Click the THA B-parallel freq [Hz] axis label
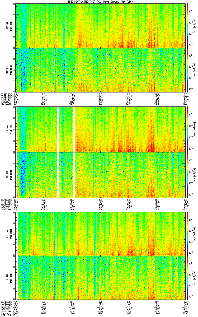198x317 pixels. click(x=11, y=70)
